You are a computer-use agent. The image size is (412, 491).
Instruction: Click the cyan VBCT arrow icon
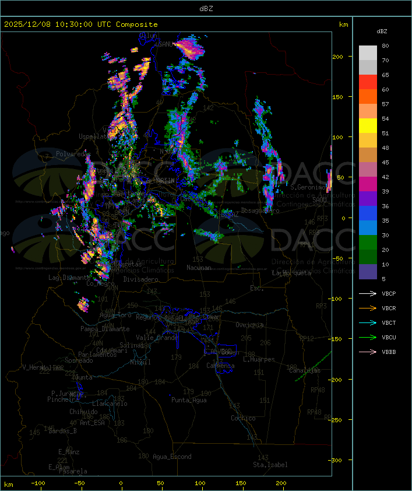point(368,322)
